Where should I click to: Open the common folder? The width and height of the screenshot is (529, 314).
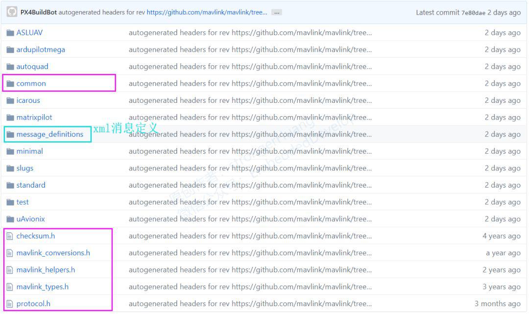point(31,83)
